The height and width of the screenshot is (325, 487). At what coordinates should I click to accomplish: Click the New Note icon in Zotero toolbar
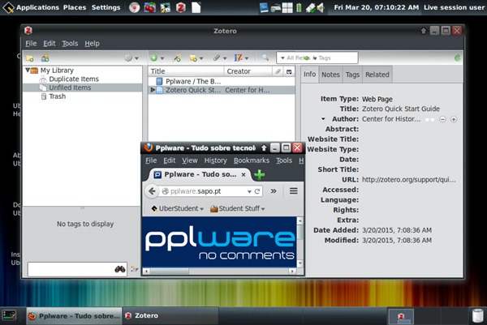193,58
